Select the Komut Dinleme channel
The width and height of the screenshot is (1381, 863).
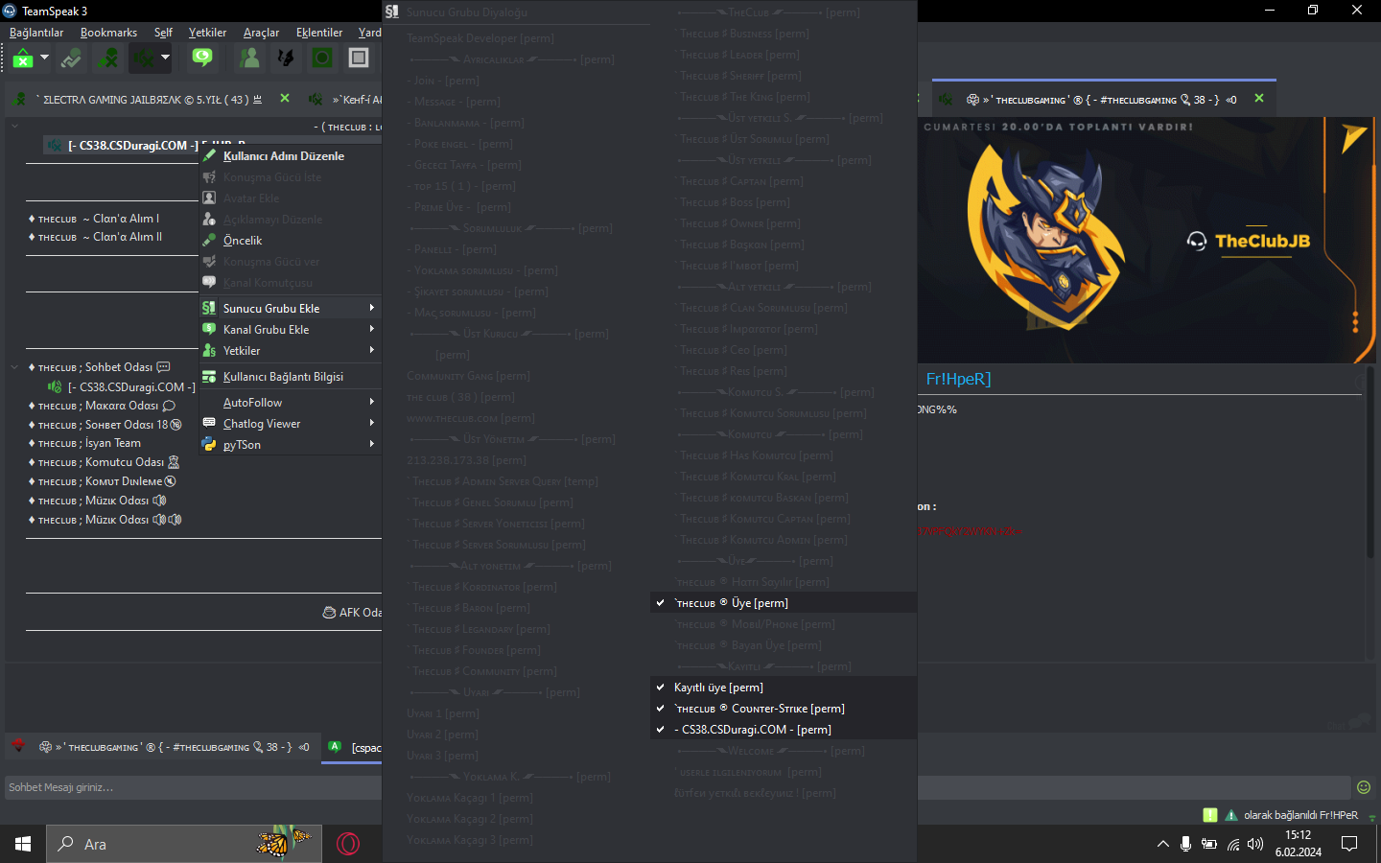102,481
